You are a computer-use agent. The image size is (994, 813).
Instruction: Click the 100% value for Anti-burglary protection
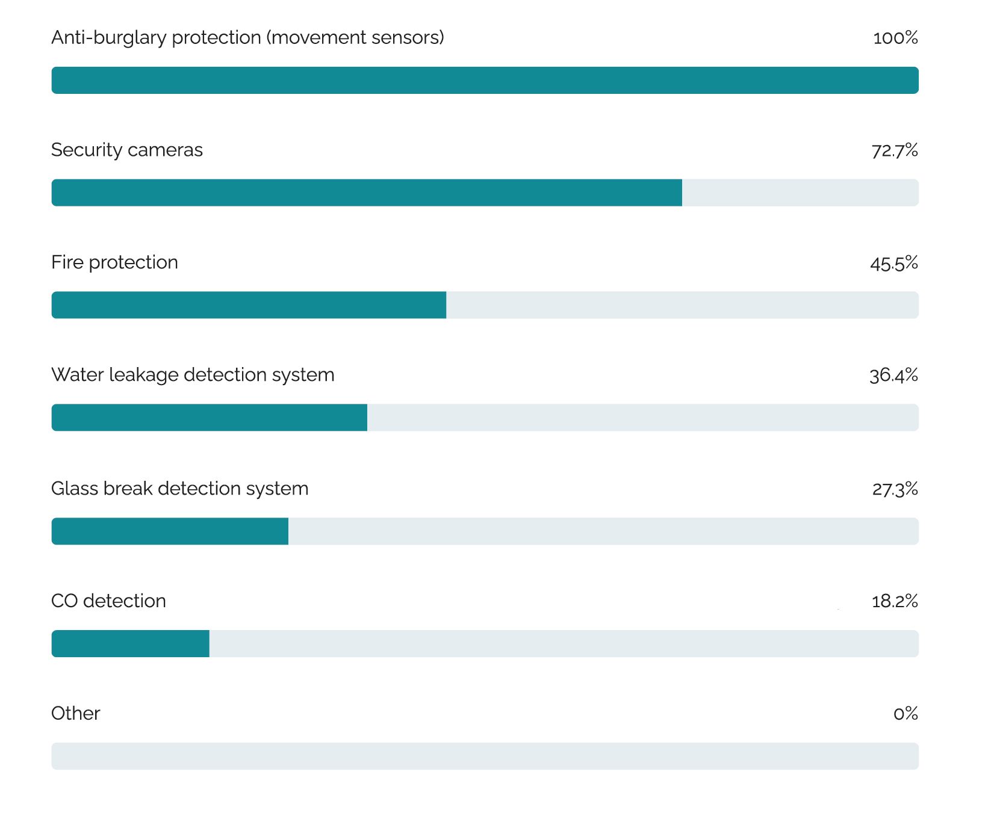(895, 38)
